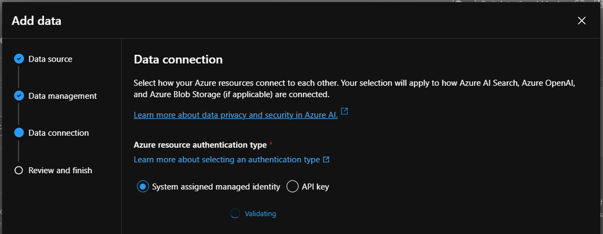This screenshot has width=603, height=234.
Task: Click the Data source completed checkmark icon
Action: (19, 58)
